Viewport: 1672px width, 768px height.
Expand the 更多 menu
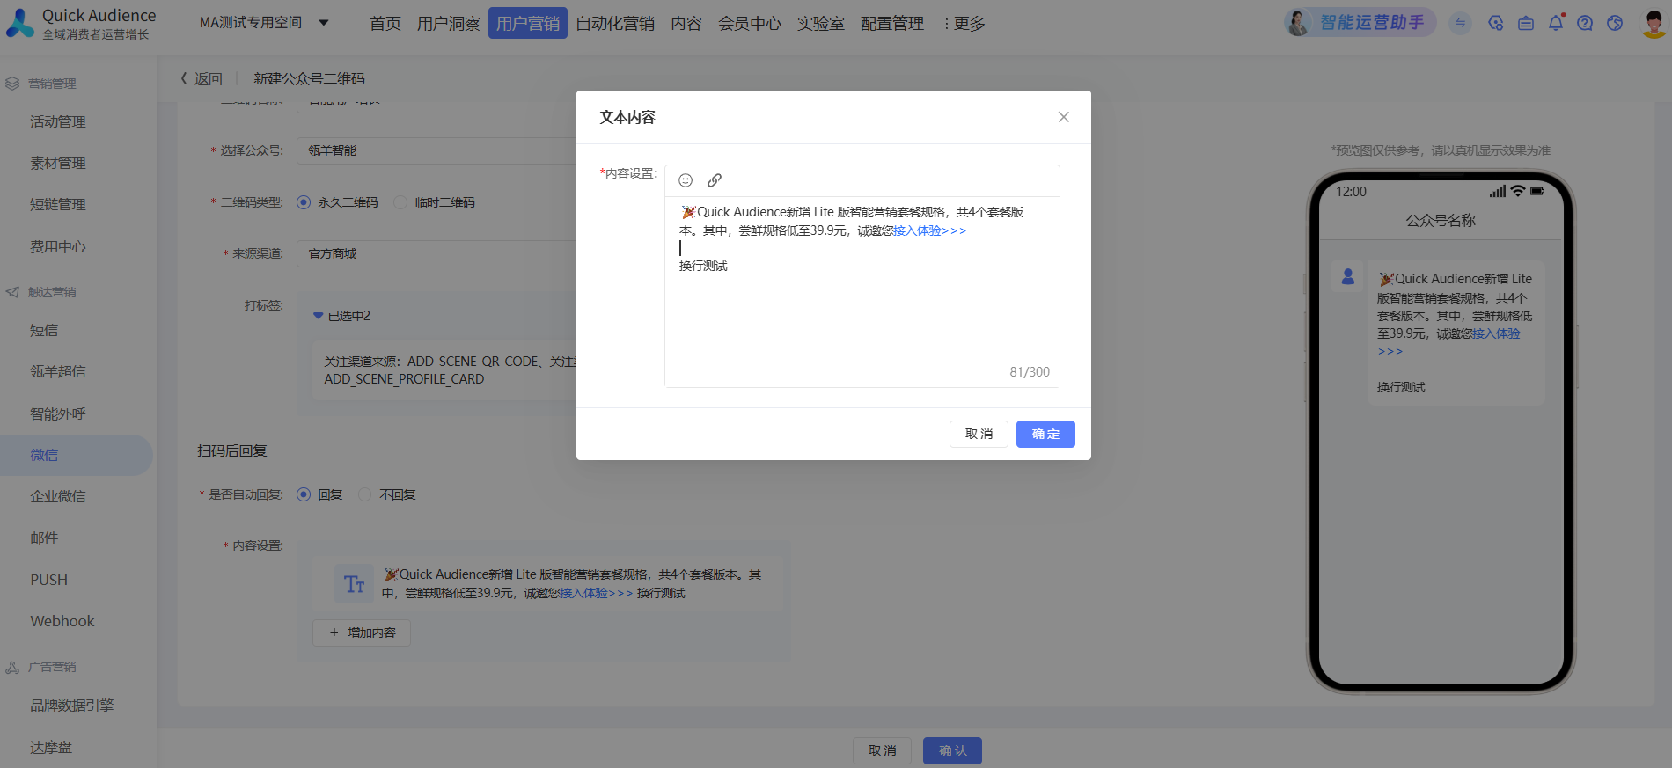[x=964, y=23]
